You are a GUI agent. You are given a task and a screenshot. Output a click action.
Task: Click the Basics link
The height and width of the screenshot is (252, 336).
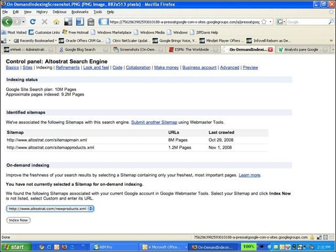[13, 68]
